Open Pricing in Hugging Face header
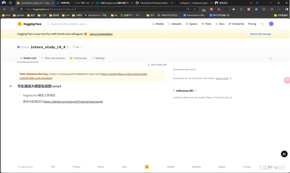The width and height of the screenshot is (290, 173). point(252,24)
